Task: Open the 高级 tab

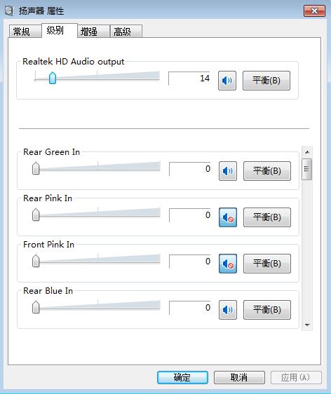Action: tap(126, 32)
